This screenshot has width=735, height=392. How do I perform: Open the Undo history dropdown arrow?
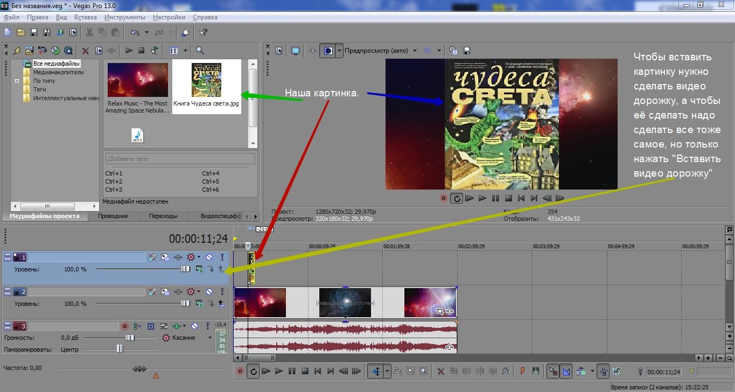pyautogui.click(x=146, y=32)
